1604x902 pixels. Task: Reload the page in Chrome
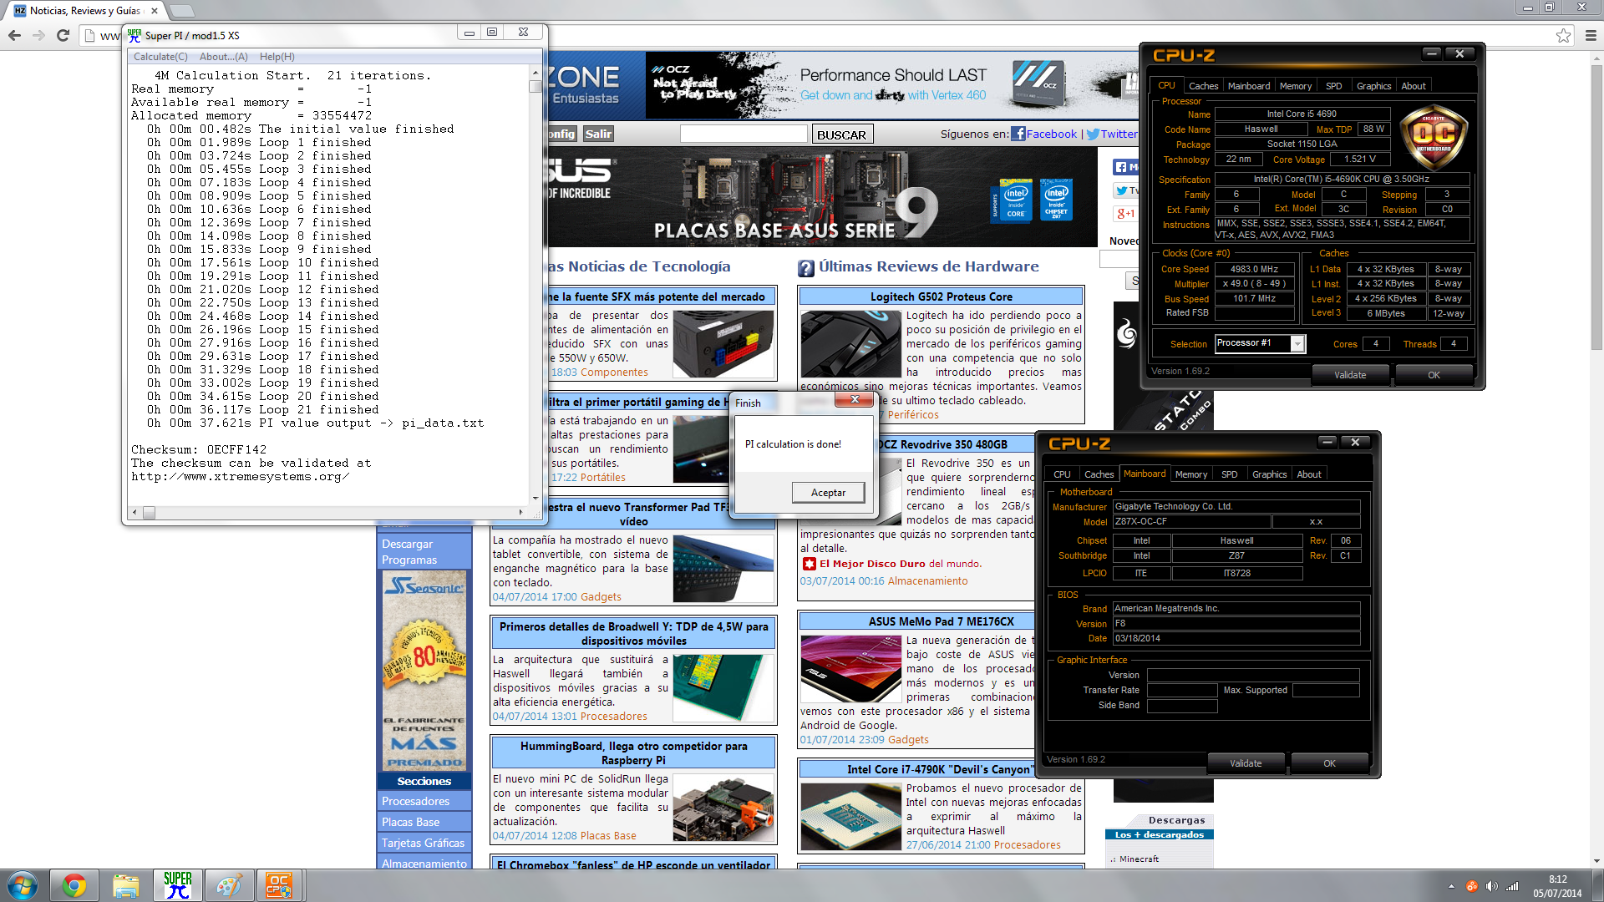63,35
